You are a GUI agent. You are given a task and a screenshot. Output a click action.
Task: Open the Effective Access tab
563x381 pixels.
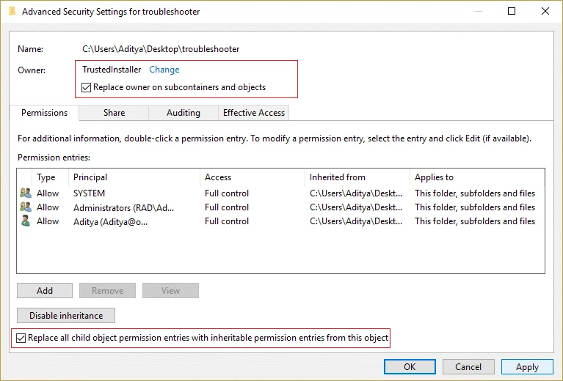(x=253, y=113)
